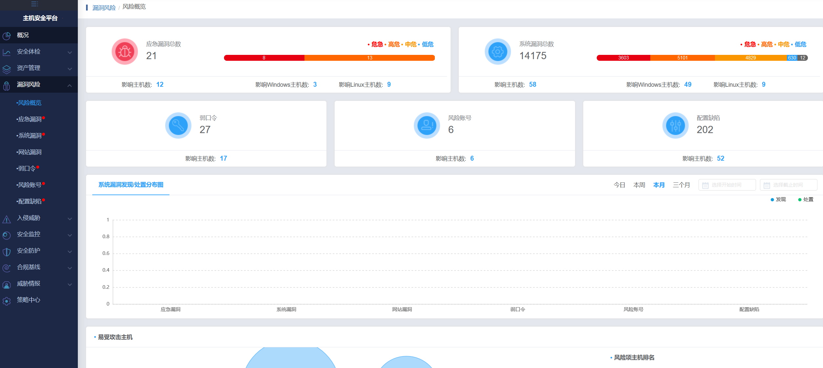Toggle the sidebar collapse hamburger icon

[x=34, y=4]
